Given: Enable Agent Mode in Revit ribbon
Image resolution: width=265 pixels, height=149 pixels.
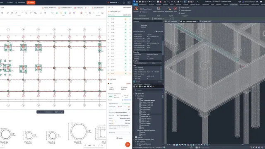Looking at the screenshot, I should click(x=169, y=10).
